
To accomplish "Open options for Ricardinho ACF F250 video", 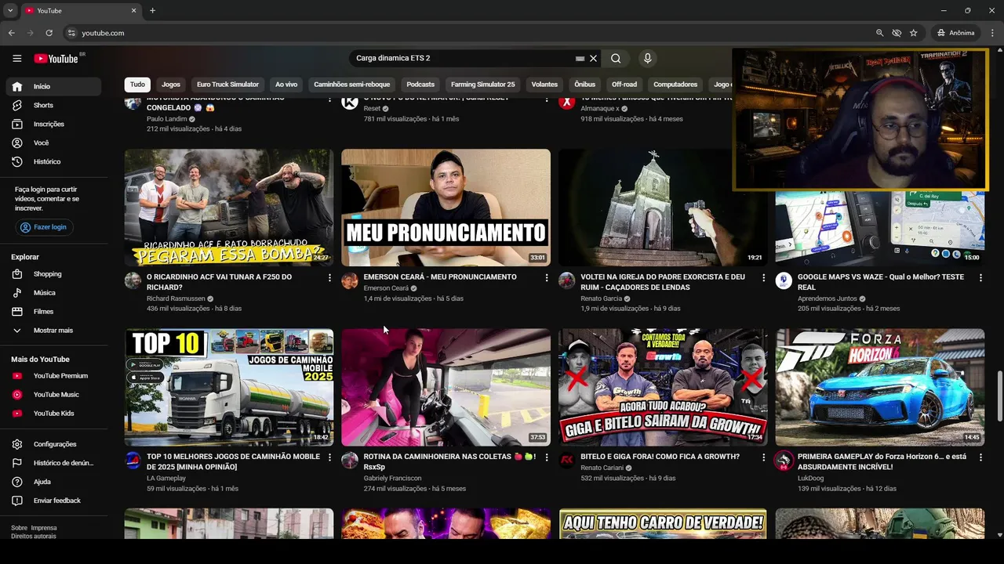I will pos(329,278).
